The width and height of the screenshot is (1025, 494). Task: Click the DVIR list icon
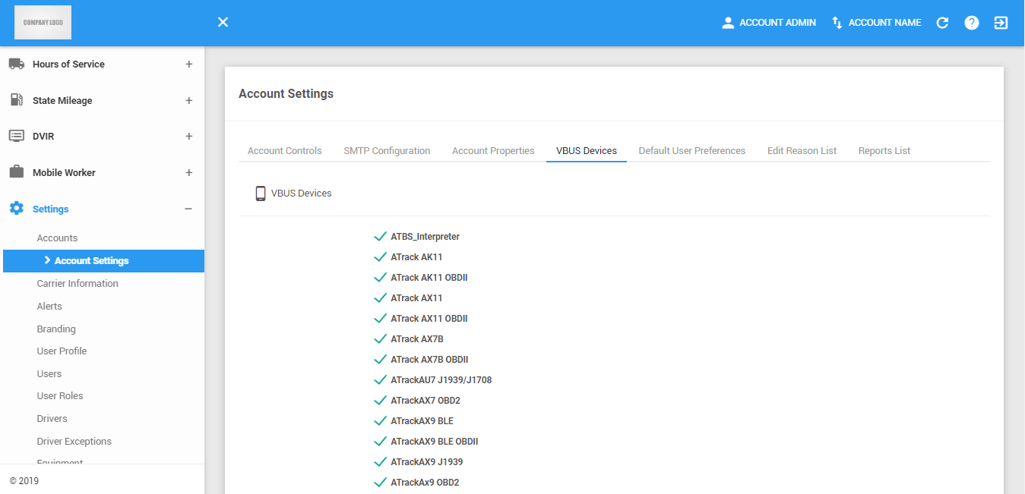(x=17, y=136)
